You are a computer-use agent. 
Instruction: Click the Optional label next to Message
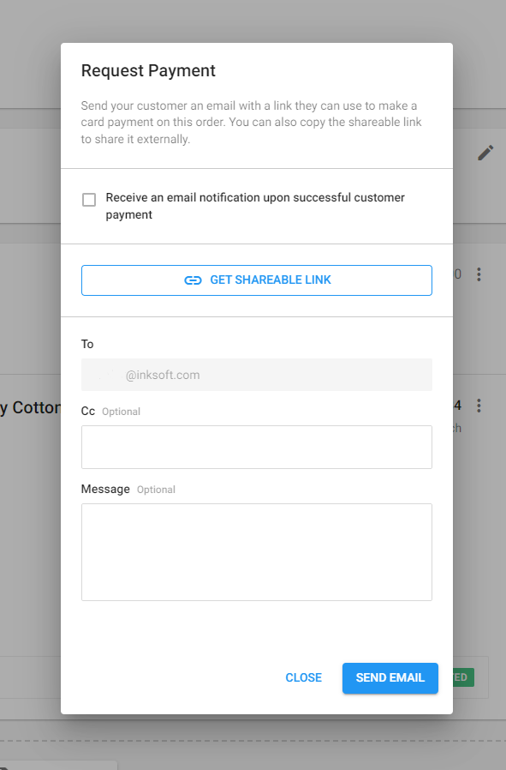pos(156,489)
